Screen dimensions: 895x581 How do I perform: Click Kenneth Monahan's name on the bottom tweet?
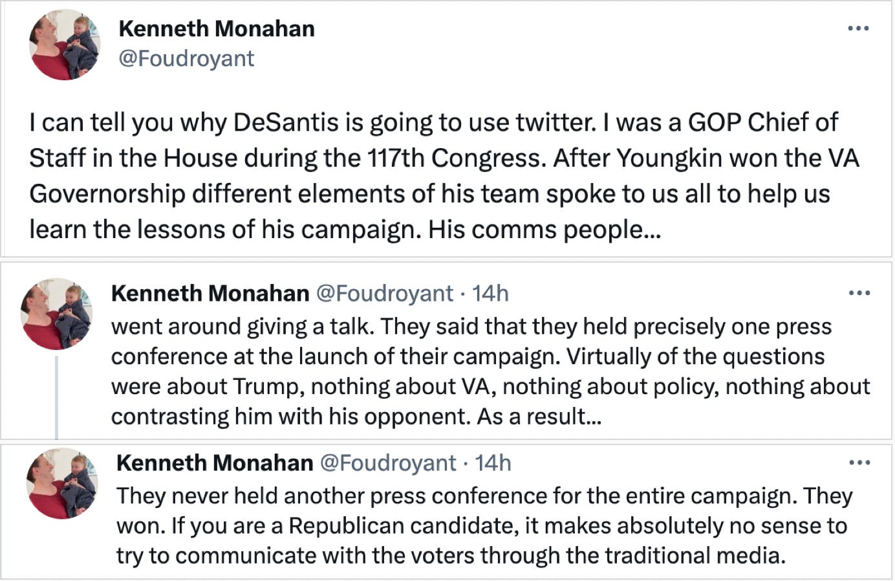pos(215,463)
